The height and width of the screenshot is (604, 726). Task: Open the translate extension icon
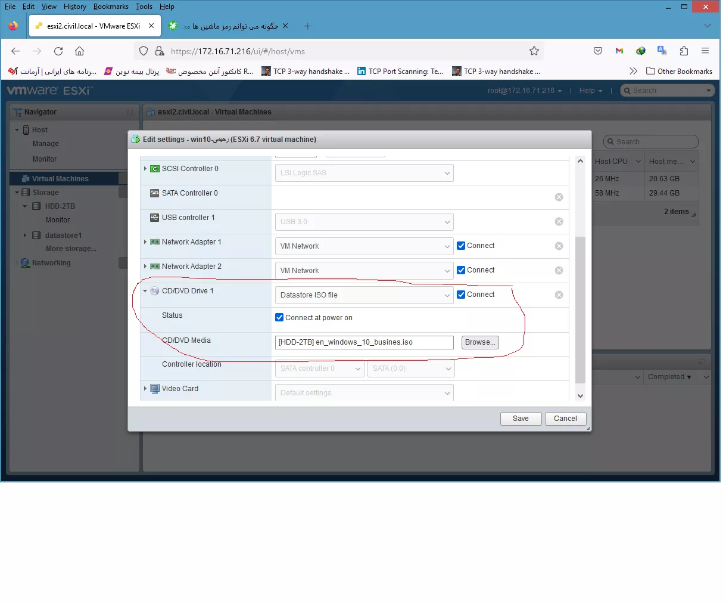(662, 51)
